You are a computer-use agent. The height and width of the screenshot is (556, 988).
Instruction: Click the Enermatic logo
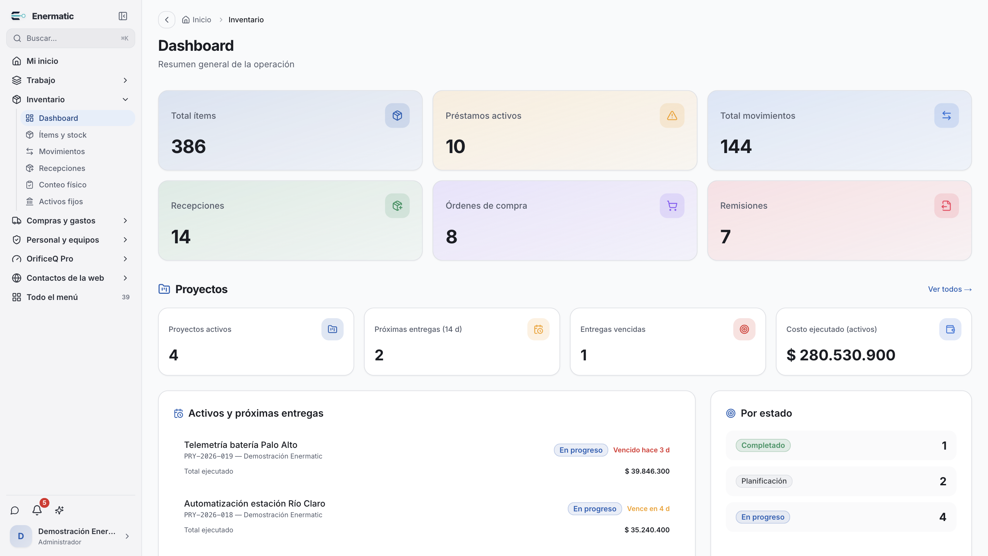coord(18,16)
